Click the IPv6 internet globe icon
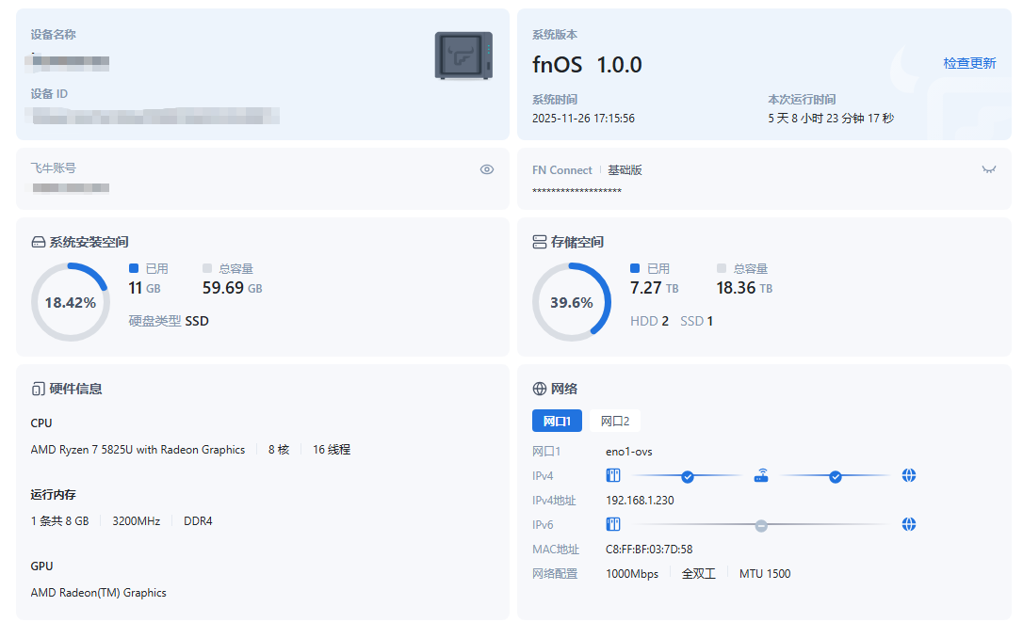This screenshot has height=638, width=1023. 908,524
